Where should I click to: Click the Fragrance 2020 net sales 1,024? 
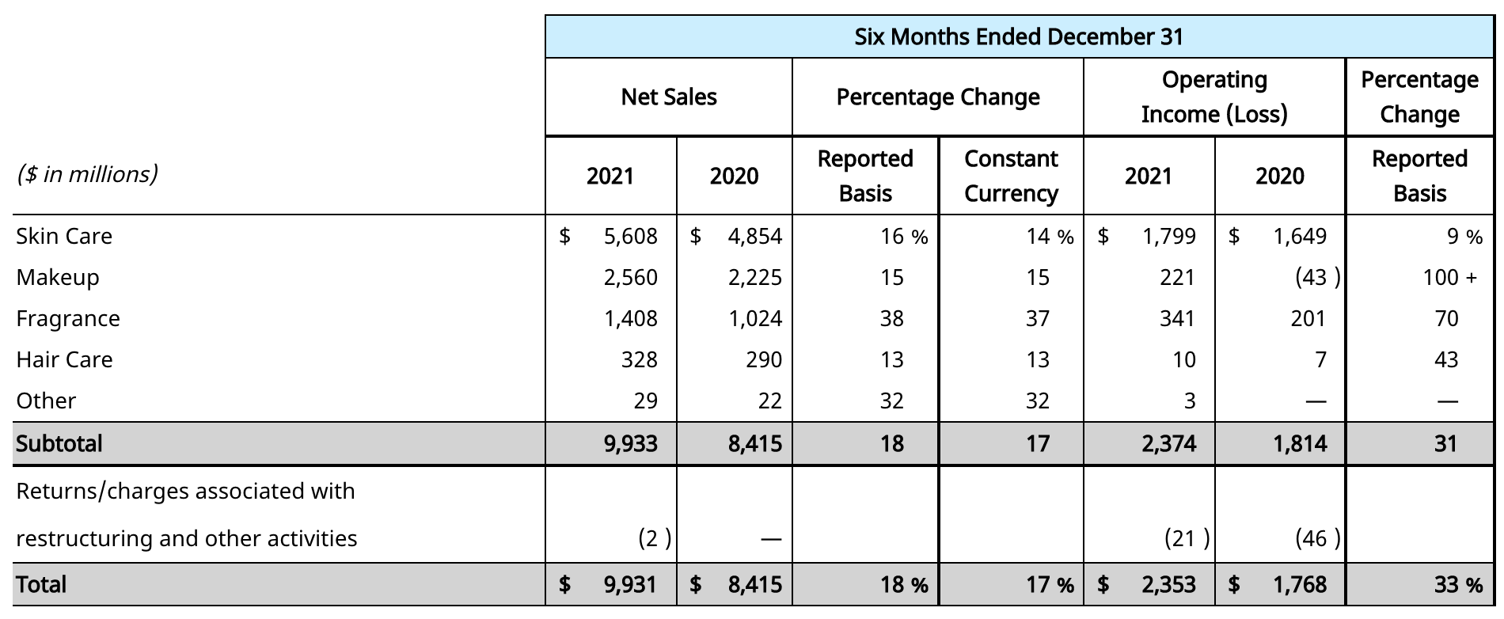point(754,319)
